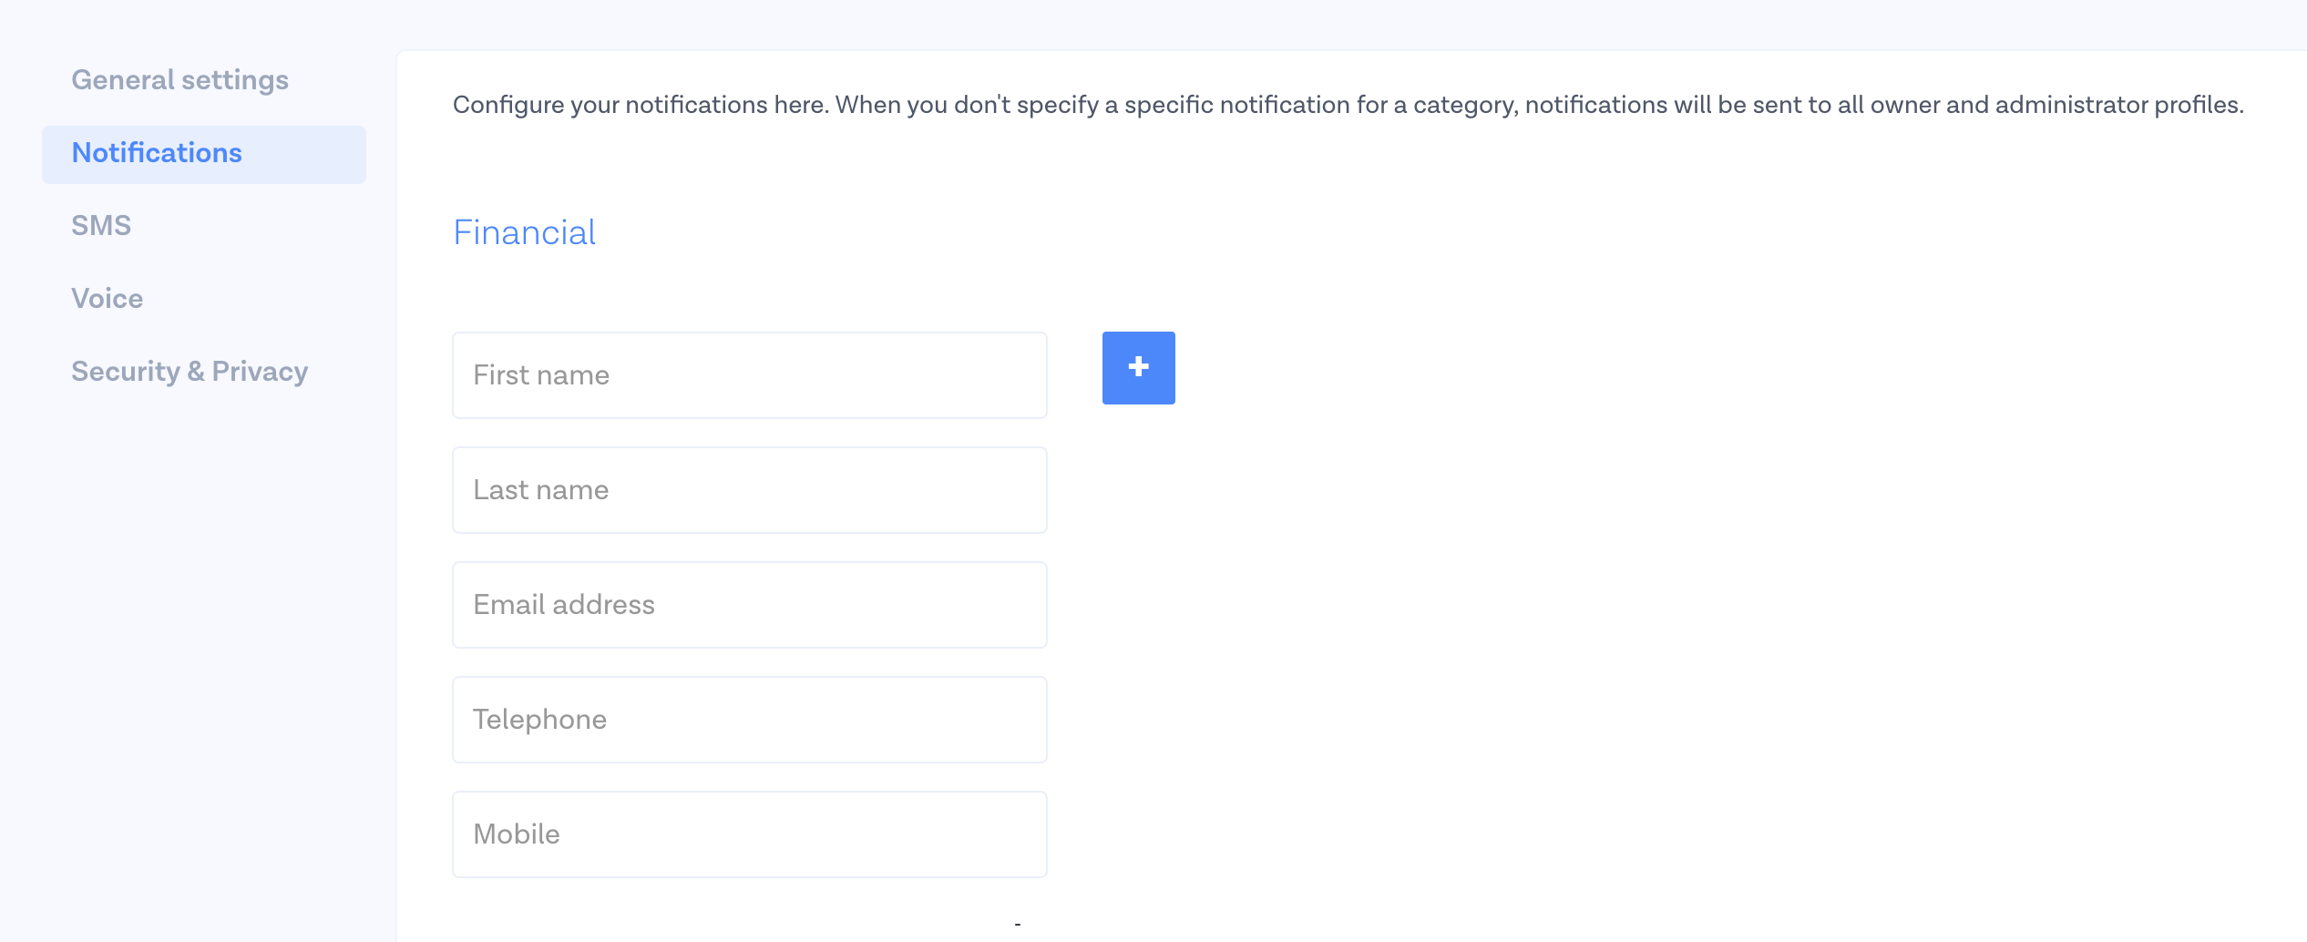Add a Financial notification contact
Screen dimensions: 2307x942
tap(1138, 368)
